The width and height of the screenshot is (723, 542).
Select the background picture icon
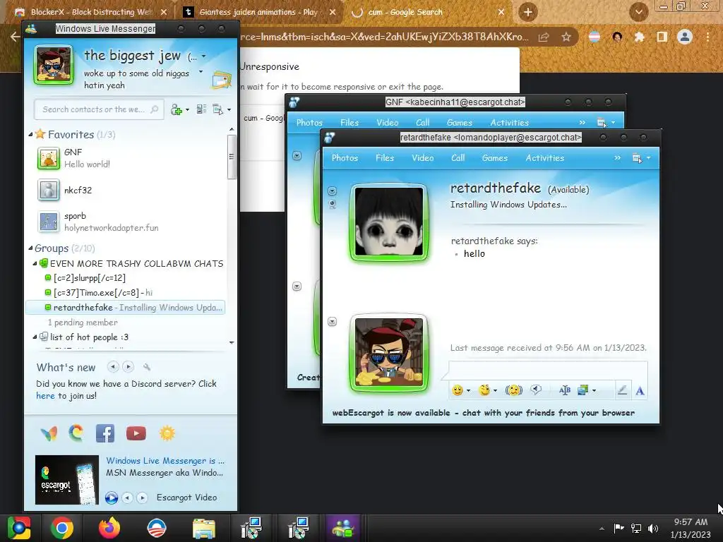583,390
